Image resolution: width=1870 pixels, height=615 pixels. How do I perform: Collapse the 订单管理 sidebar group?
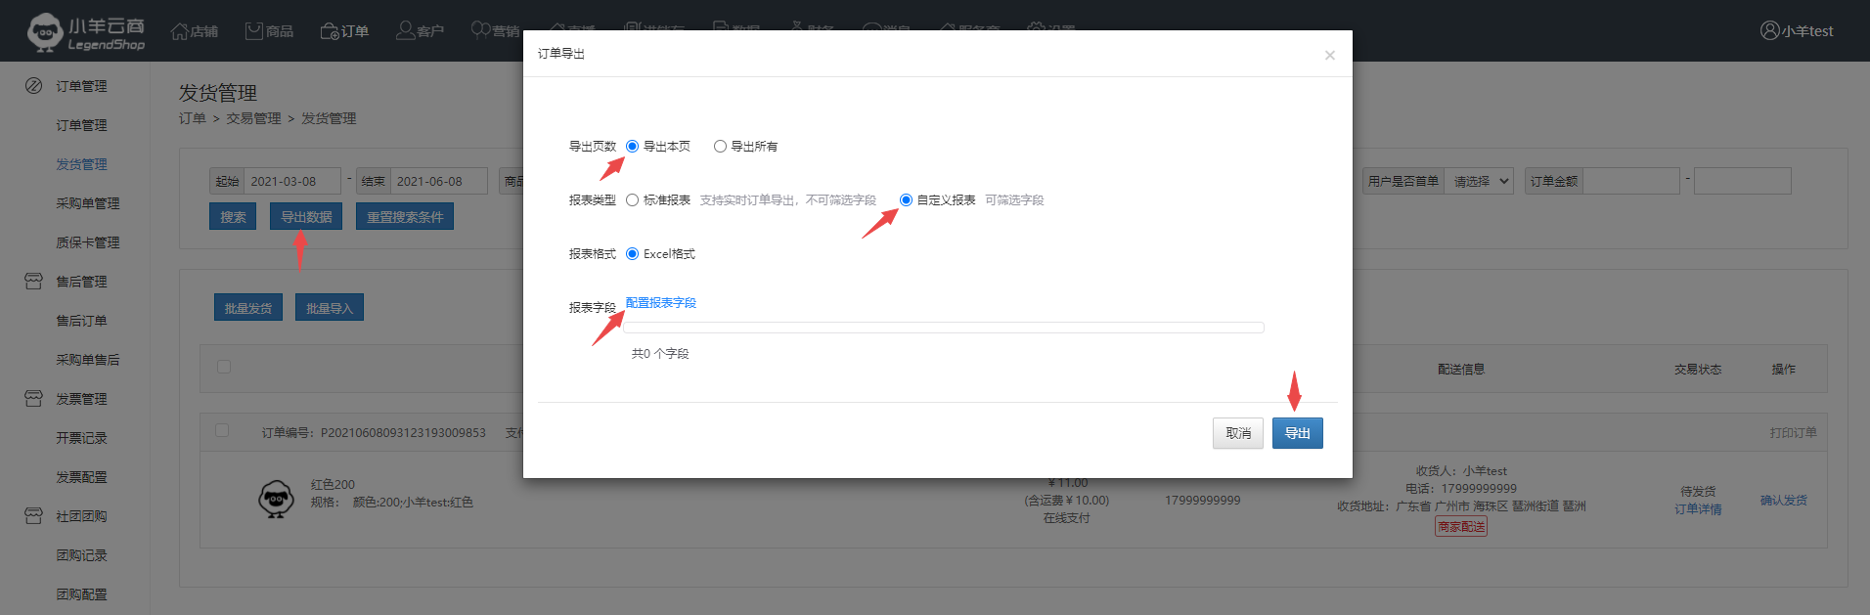[80, 86]
